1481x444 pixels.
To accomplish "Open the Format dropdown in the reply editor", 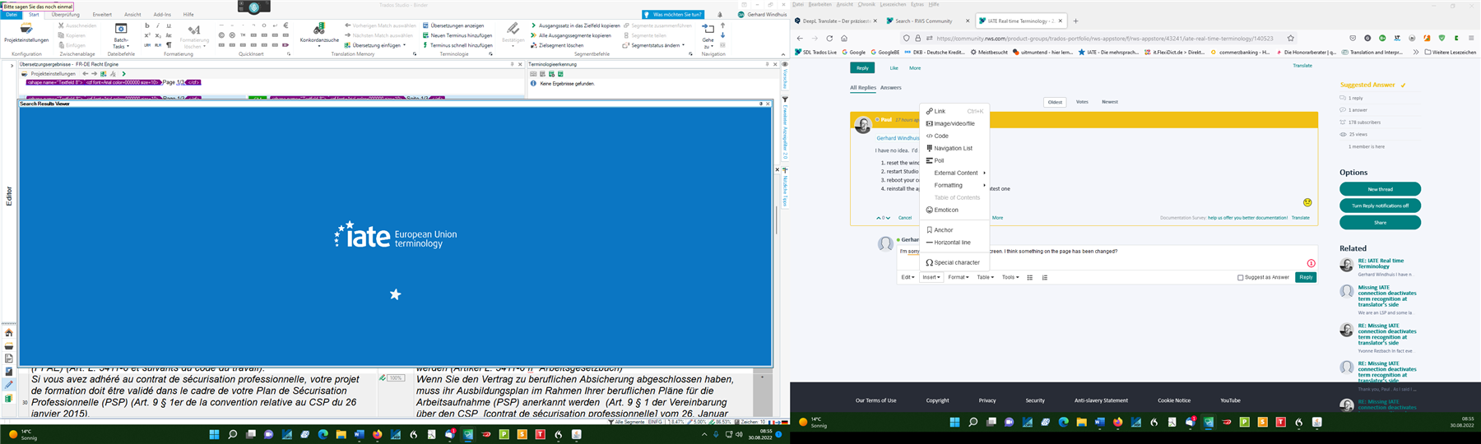I will pyautogui.click(x=959, y=277).
